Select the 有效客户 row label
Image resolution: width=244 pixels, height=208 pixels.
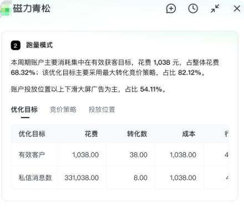[32, 155]
